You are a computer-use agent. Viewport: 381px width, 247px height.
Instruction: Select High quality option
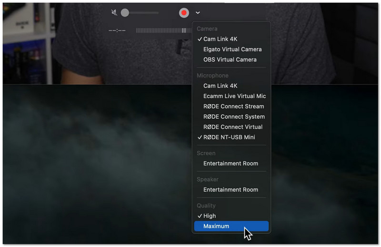click(x=231, y=216)
